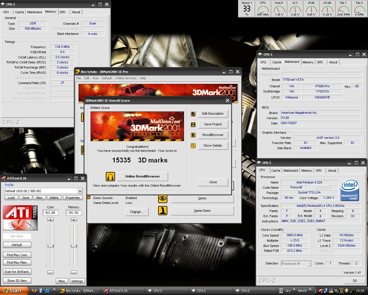Open the Edit menu in 3DMark2001
The width and height of the screenshot is (368, 295).
tap(87, 78)
